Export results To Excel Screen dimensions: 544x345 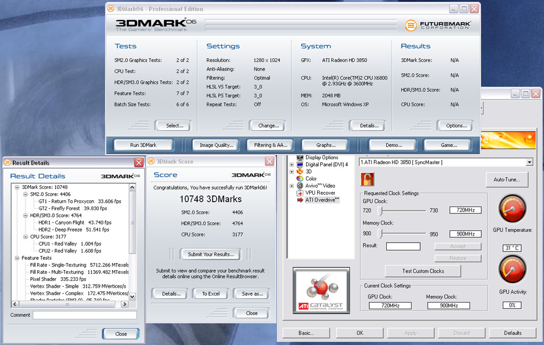tap(210, 294)
